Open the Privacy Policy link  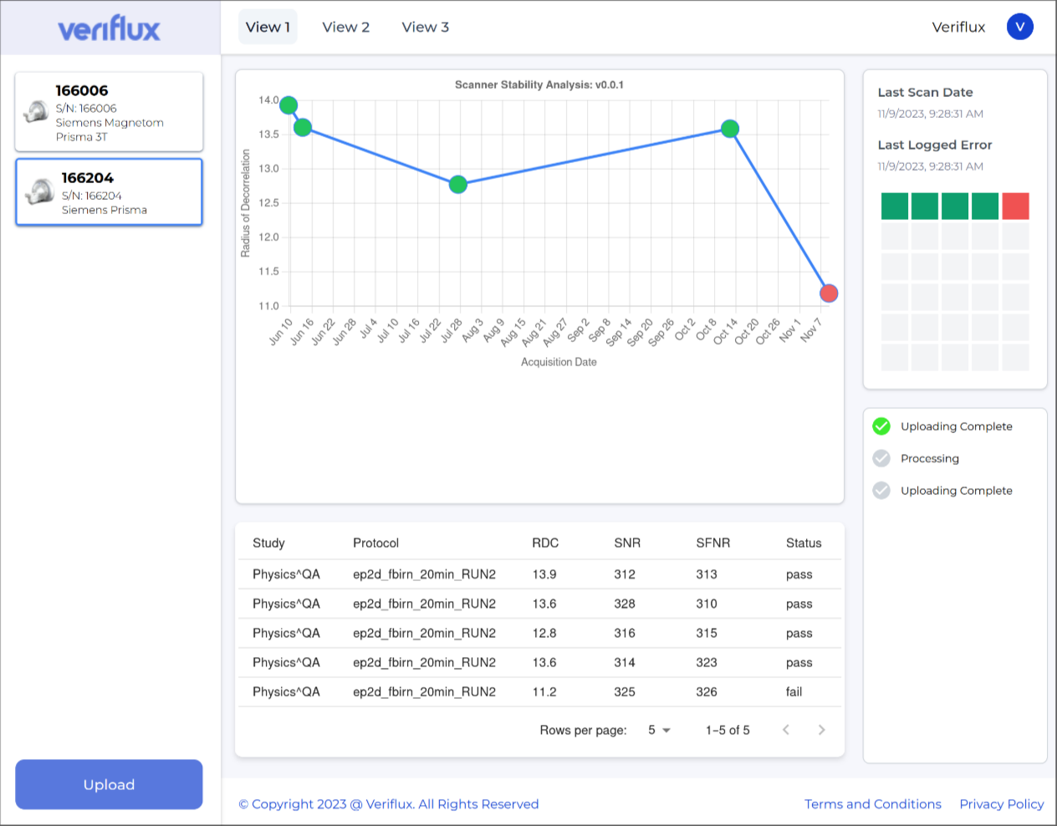pyautogui.click(x=1001, y=803)
